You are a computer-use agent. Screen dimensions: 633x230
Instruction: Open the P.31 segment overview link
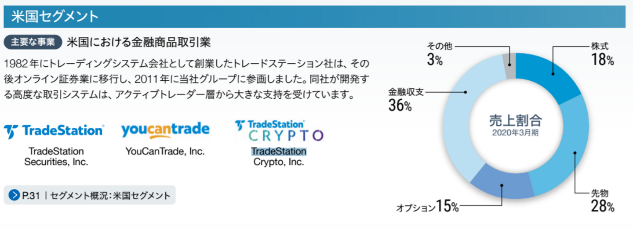(x=95, y=196)
